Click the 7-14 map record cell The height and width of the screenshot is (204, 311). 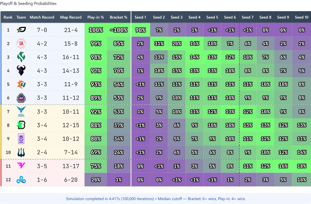(x=71, y=152)
